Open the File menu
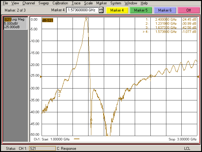This screenshot has height=152, width=202. coord(5,3)
